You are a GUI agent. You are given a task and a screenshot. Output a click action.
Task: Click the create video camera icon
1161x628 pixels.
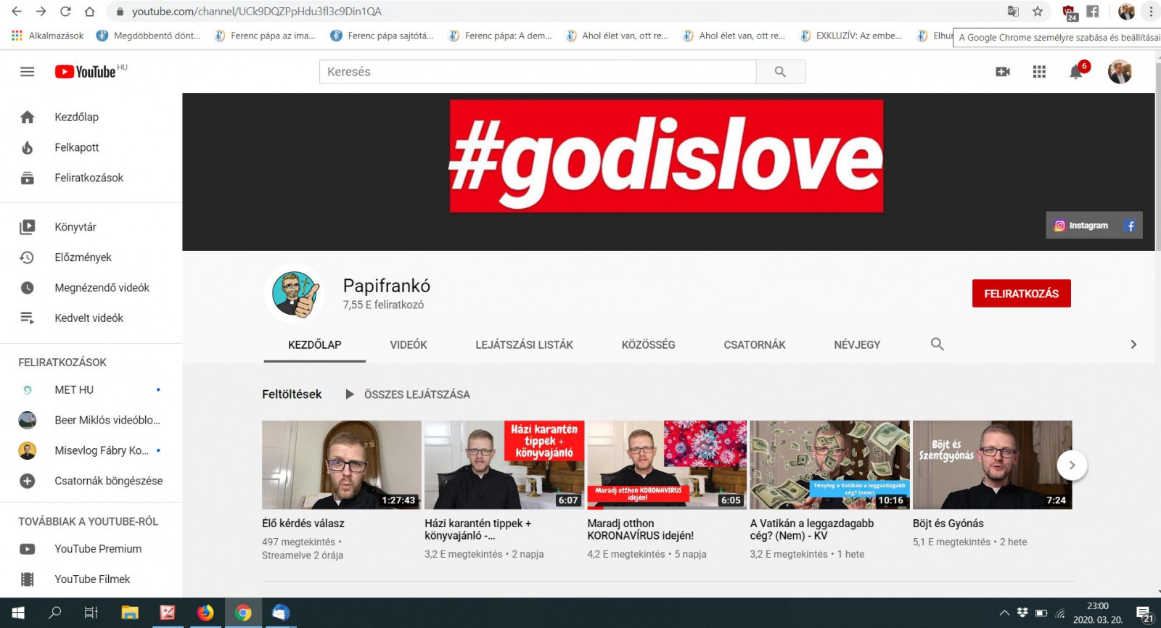coord(1003,72)
